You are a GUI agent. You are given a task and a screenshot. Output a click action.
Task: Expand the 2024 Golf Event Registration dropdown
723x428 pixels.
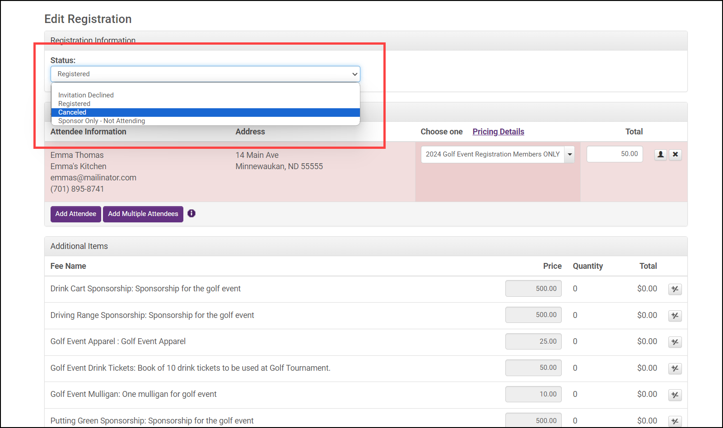click(x=569, y=154)
